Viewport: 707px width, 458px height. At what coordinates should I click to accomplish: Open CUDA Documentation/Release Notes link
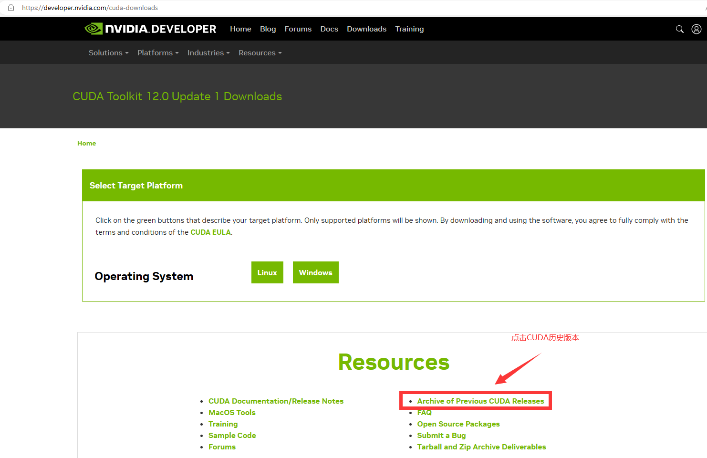pyautogui.click(x=276, y=401)
